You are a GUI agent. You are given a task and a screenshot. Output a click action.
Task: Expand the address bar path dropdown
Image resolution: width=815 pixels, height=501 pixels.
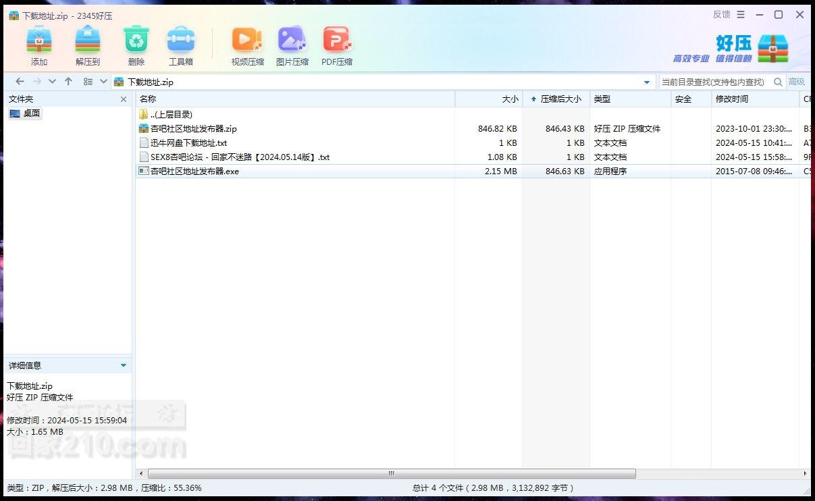[647, 82]
